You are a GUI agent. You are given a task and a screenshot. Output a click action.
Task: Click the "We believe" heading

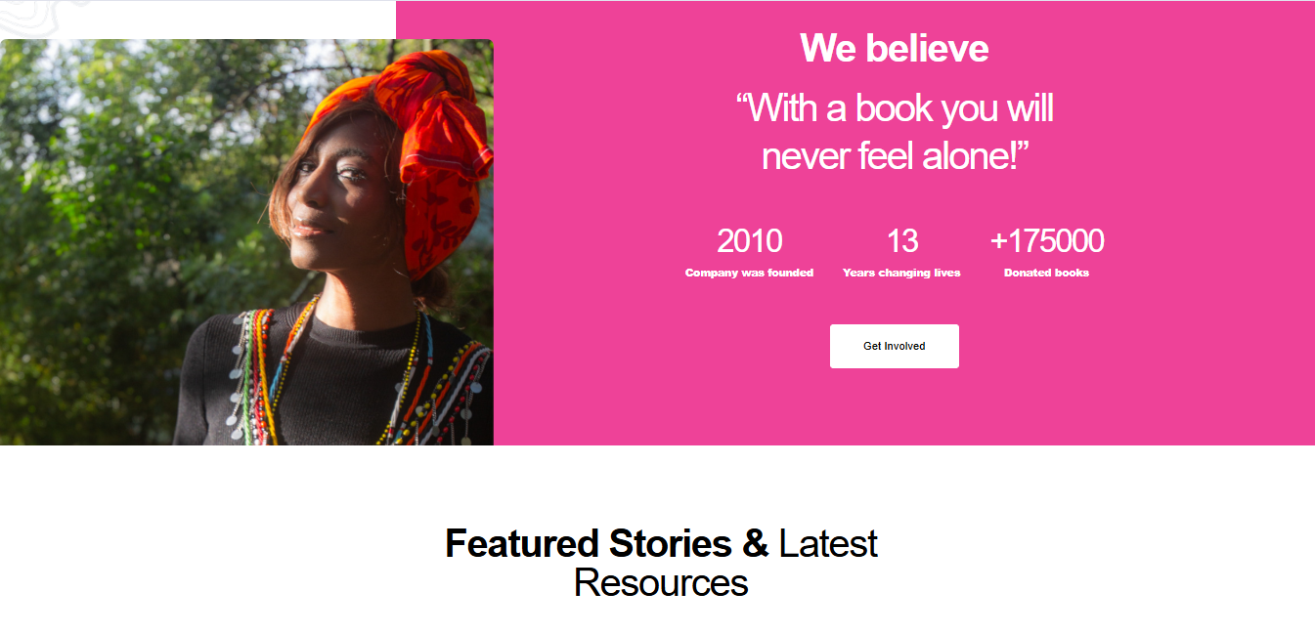894,48
